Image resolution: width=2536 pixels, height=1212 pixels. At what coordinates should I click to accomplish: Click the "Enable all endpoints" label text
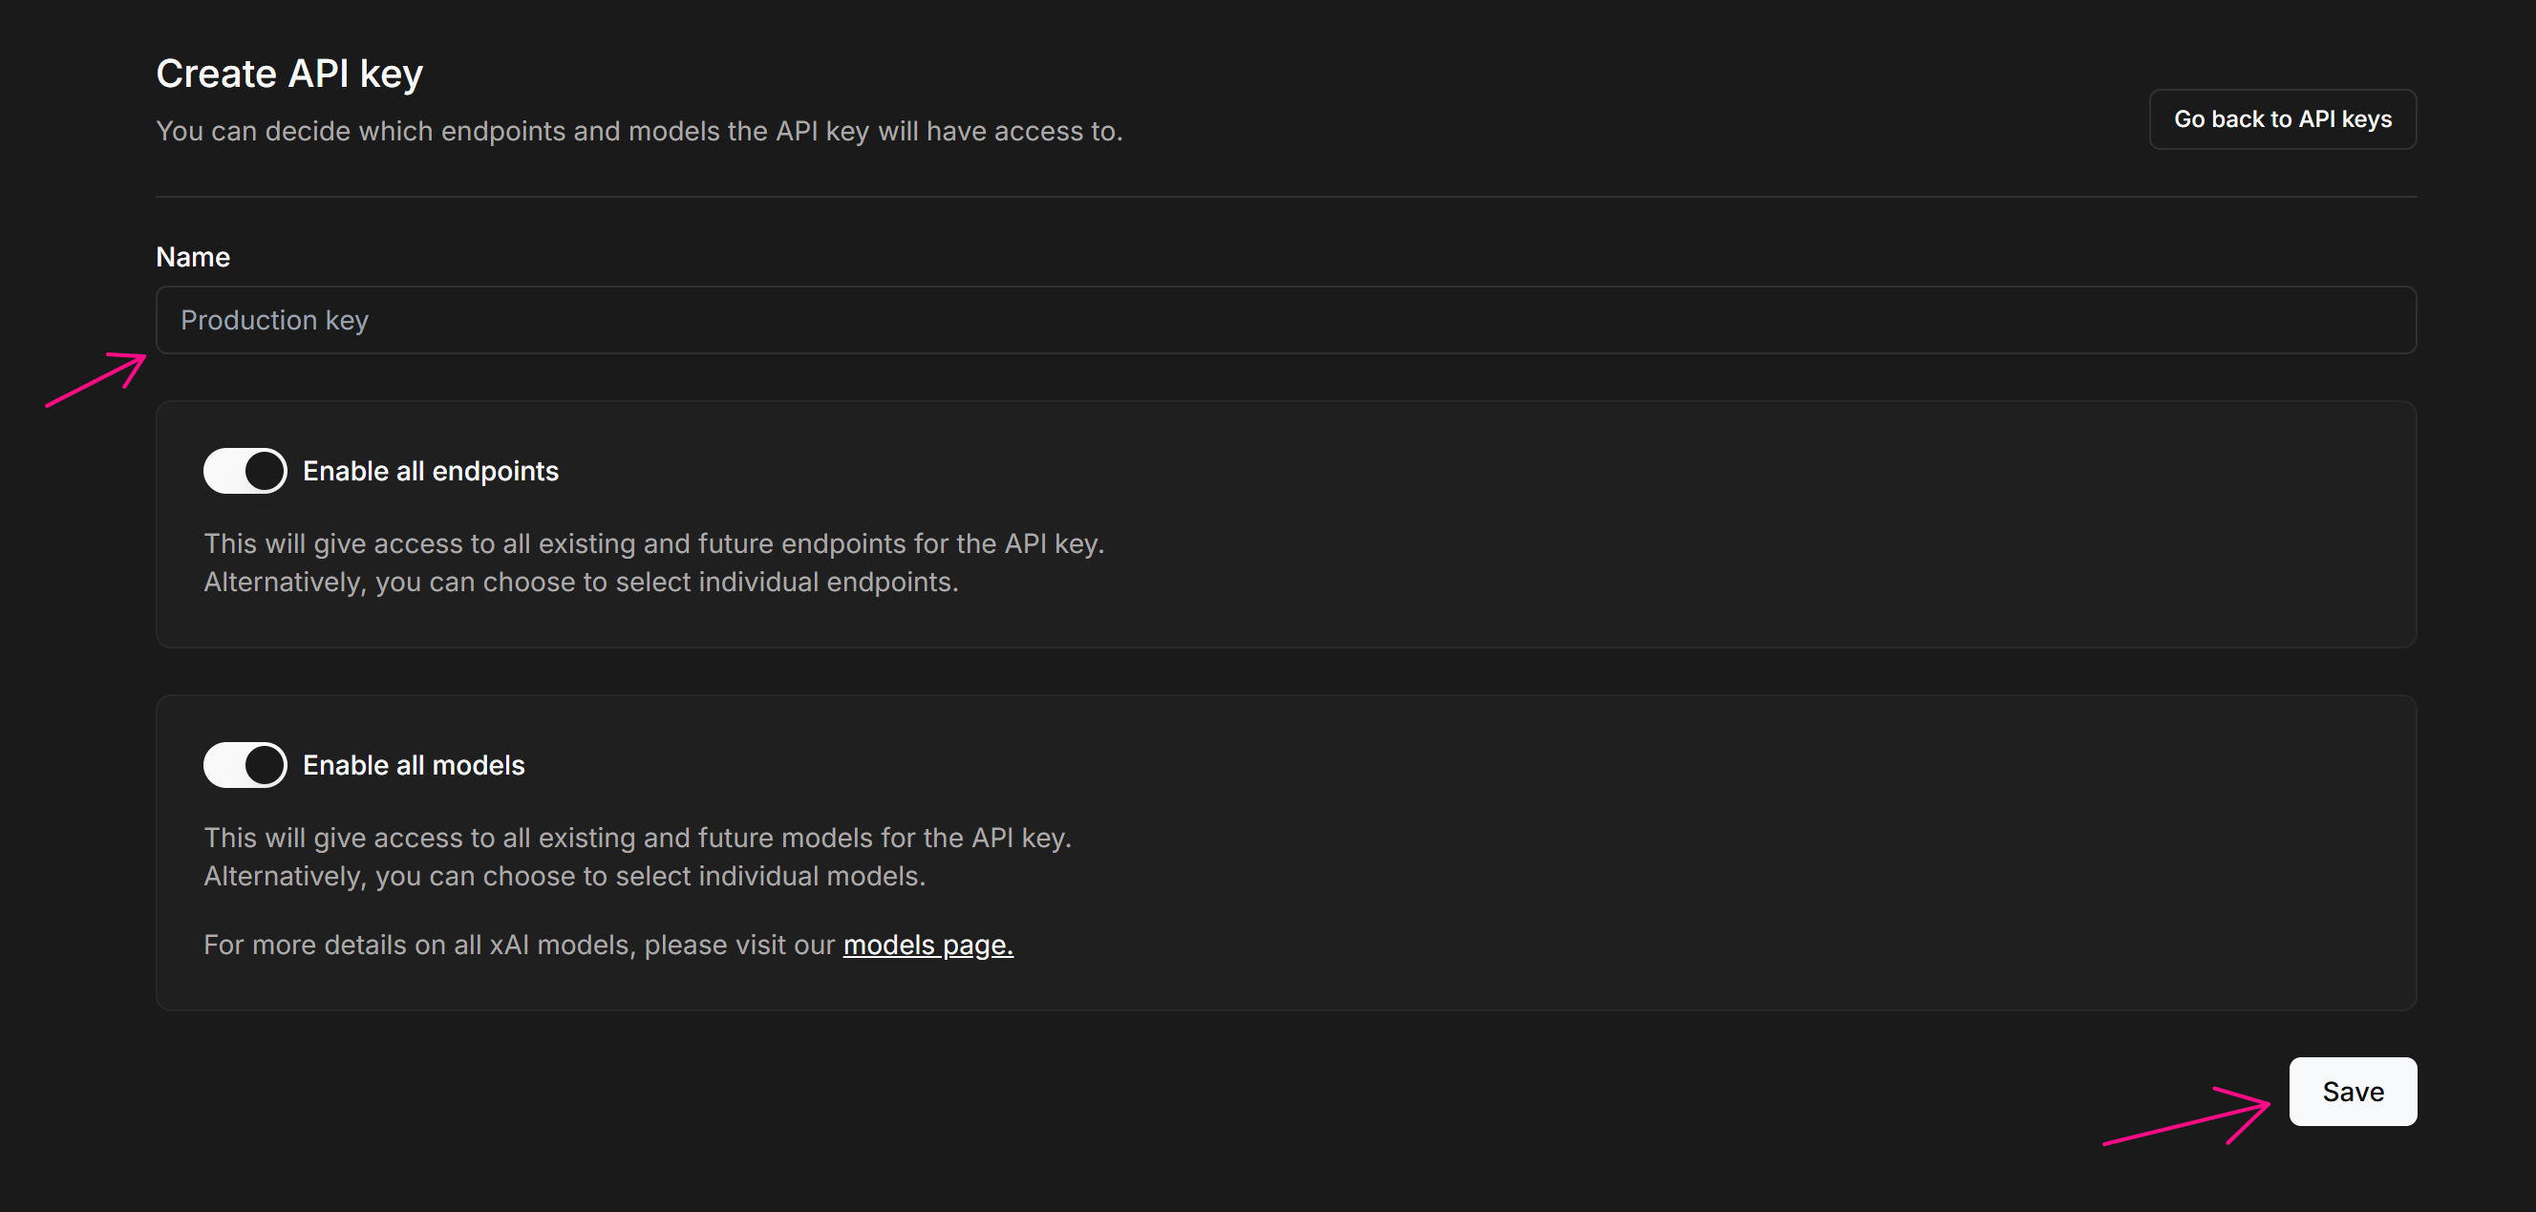tap(430, 471)
